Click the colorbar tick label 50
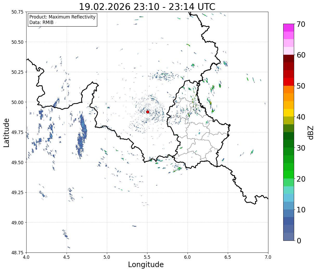 [x=301, y=86]
